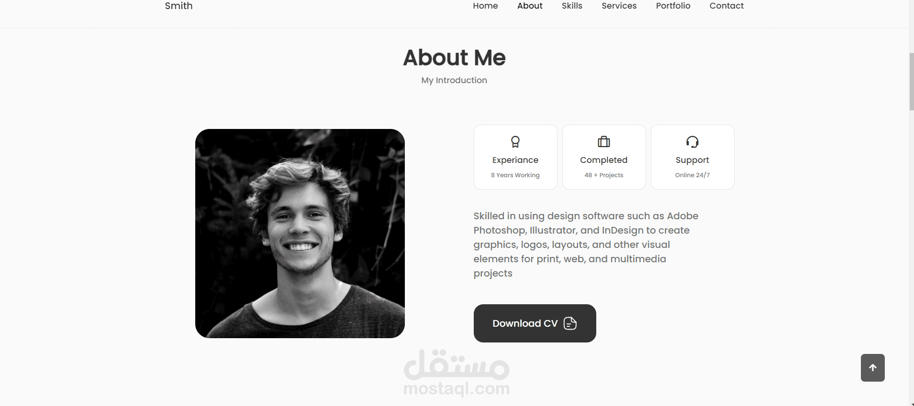Click the document icon on Download CV
Viewport: 914px width, 406px height.
[570, 323]
